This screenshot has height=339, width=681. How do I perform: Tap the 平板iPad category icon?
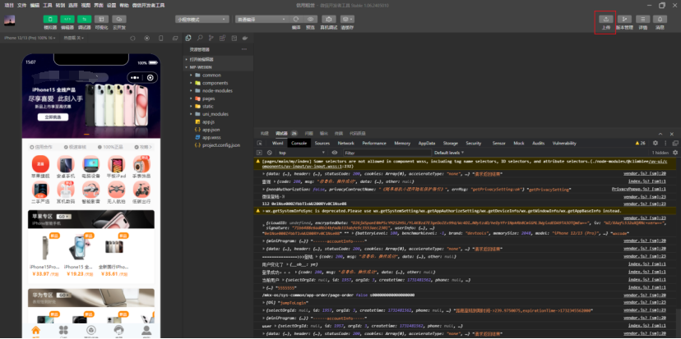point(116,164)
